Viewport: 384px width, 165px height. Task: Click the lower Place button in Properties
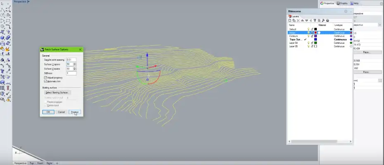pos(366,72)
